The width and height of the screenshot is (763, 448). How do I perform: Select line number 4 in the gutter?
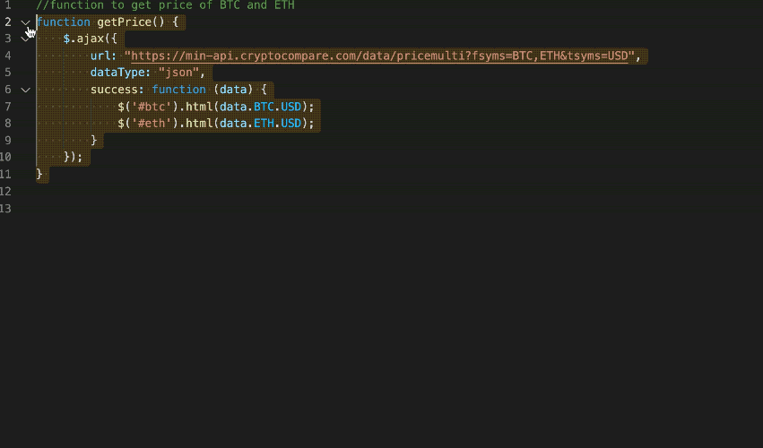8,56
